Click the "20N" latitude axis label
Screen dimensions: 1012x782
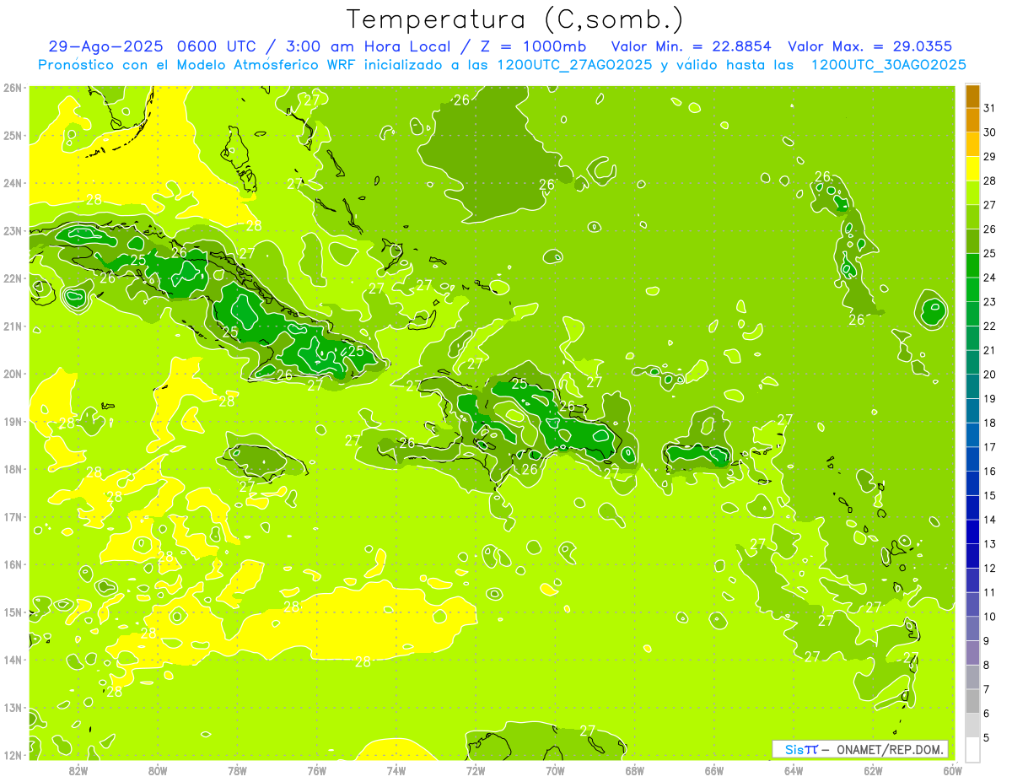pyautogui.click(x=12, y=374)
